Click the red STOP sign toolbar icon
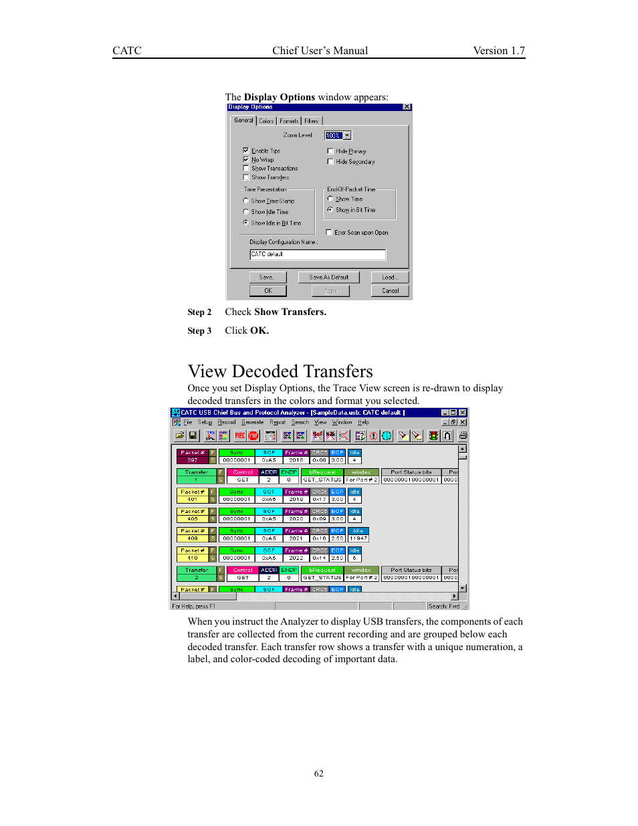This screenshot has height=826, width=638. pos(253,435)
